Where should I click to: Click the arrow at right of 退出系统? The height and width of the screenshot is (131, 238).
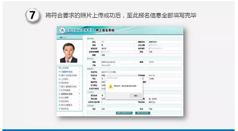click(x=79, y=109)
